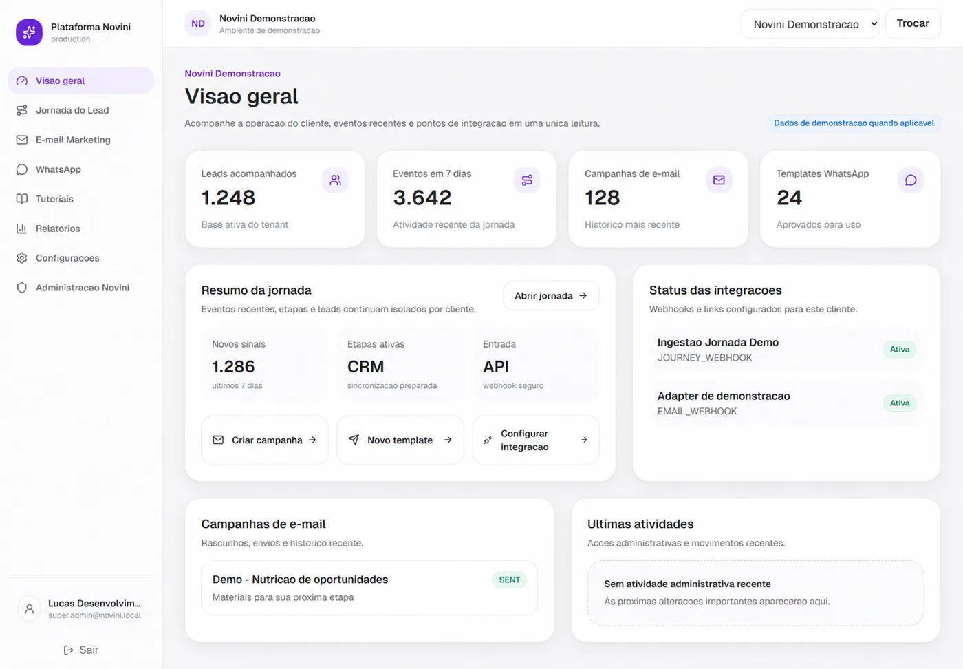
Task: Click the Ativa badge for Adapter de demonstracao
Action: pos(900,403)
